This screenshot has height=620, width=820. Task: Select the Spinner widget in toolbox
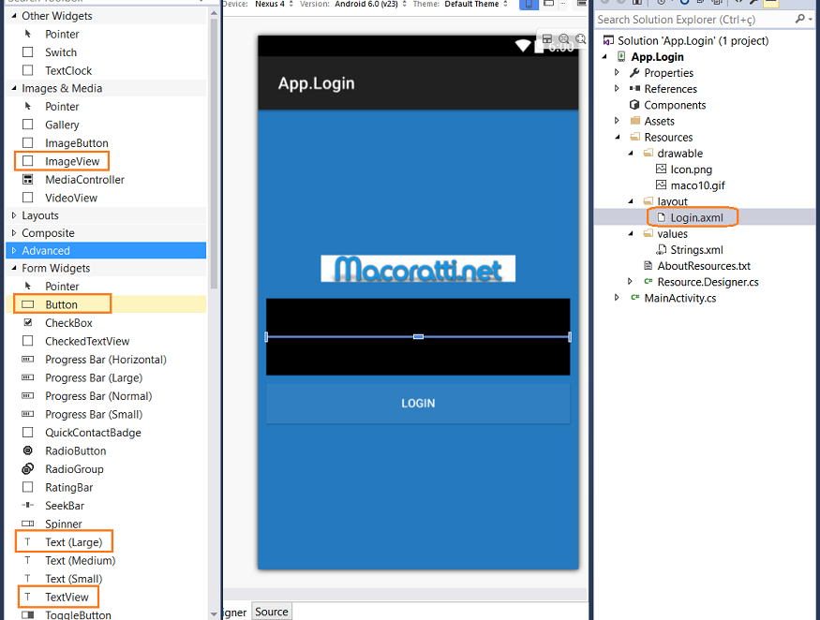coord(63,524)
